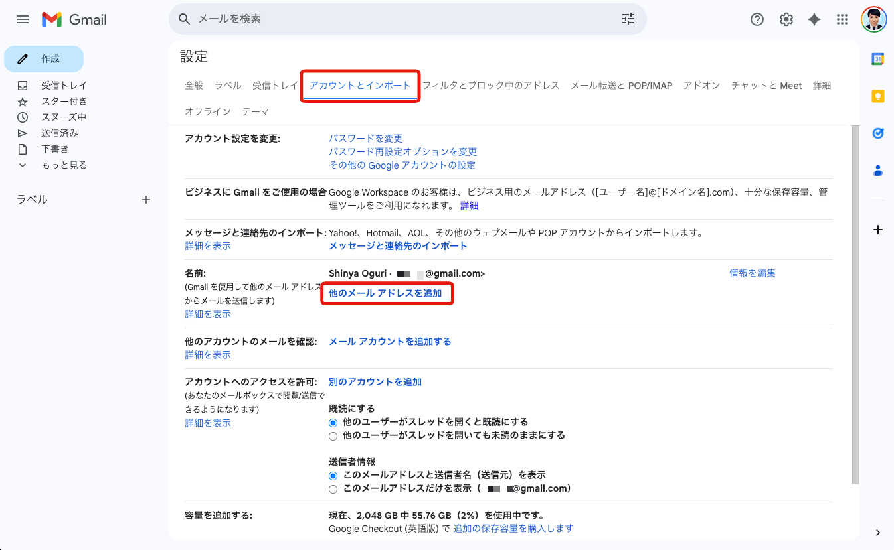Select このメールアドレスだけを表示 radio
This screenshot has height=550, width=894.
pos(333,489)
